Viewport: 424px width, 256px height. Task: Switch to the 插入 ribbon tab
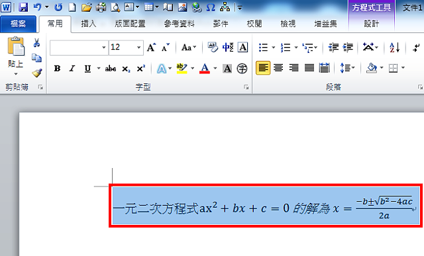88,24
